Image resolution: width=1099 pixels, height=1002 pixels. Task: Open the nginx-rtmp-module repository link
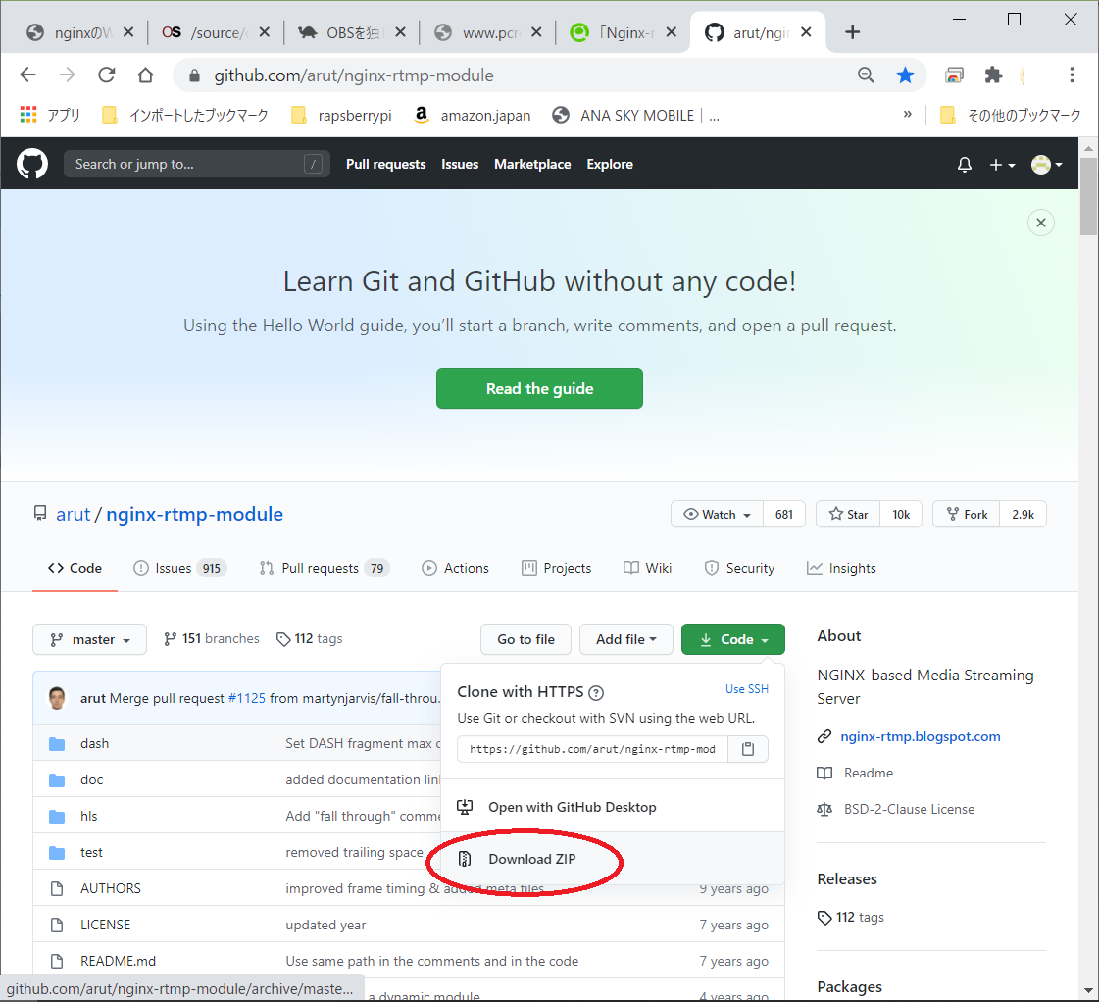point(195,515)
